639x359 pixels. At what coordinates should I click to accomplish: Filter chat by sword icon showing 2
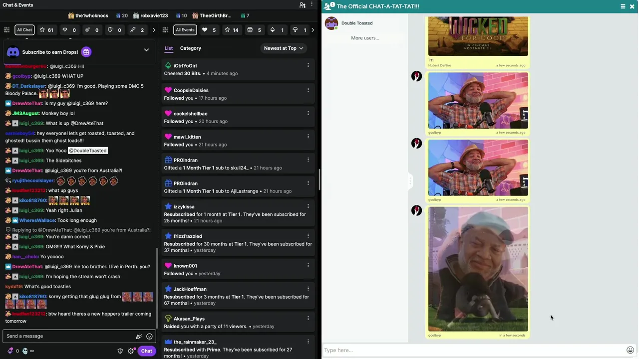click(x=137, y=30)
